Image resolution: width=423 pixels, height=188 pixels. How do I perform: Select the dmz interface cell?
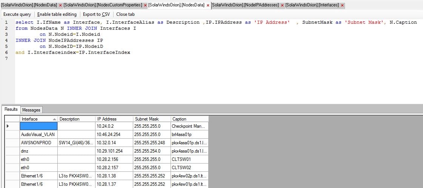pos(38,151)
